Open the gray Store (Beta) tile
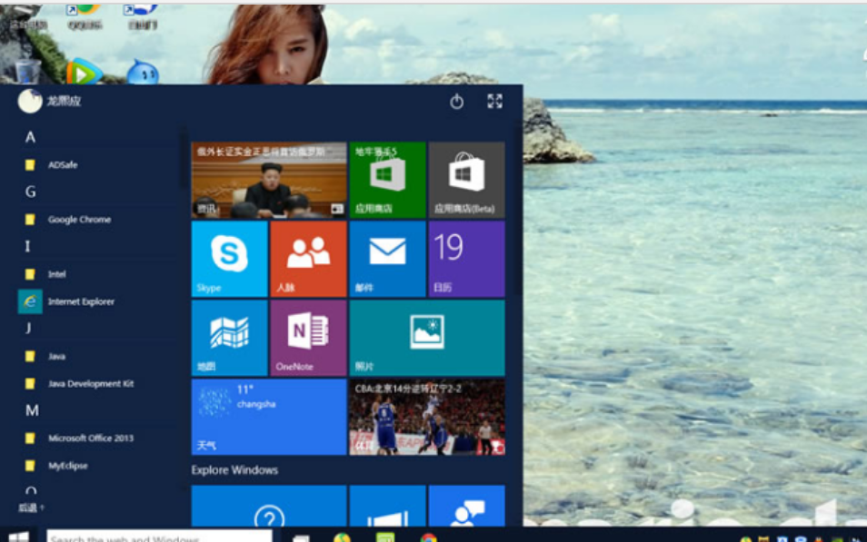867x542 pixels. tap(466, 179)
